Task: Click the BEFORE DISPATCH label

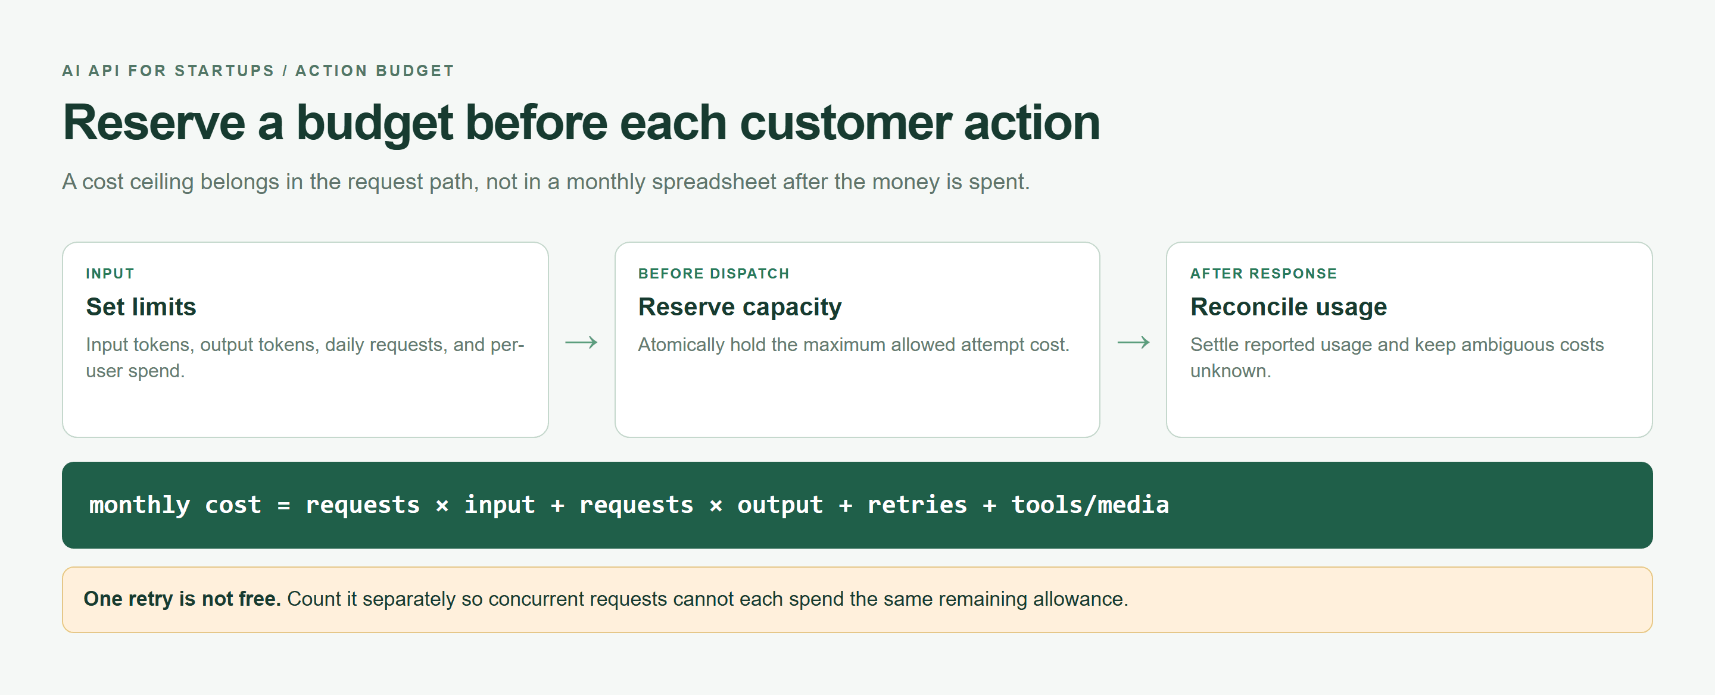Action: point(713,273)
